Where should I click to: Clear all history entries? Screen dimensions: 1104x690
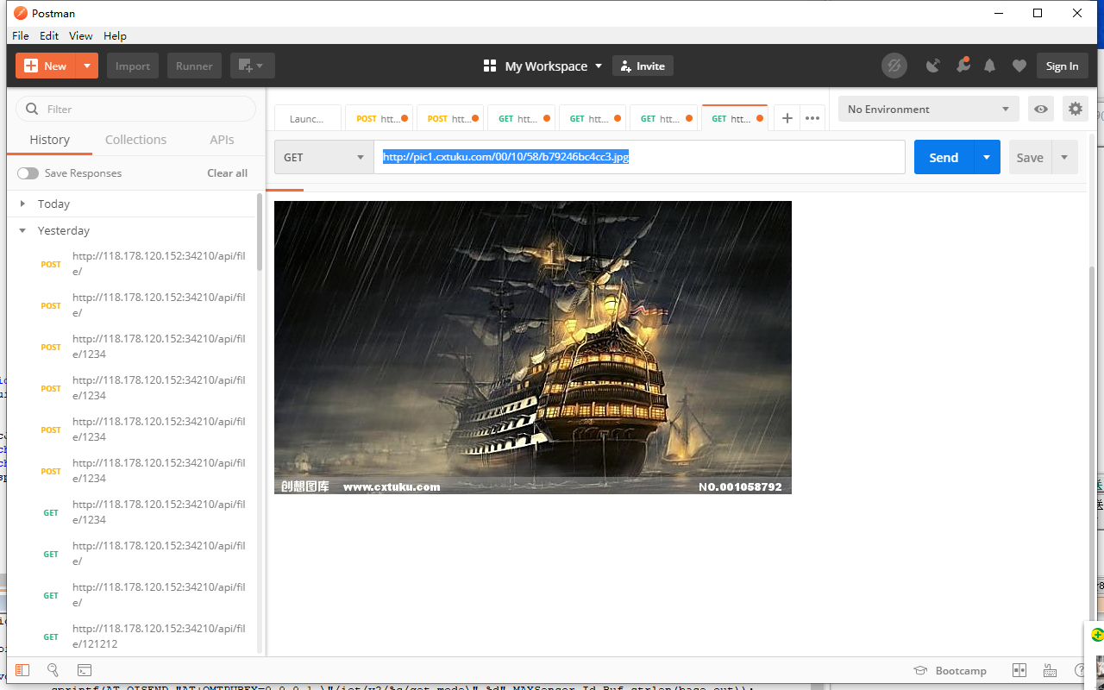click(x=227, y=173)
